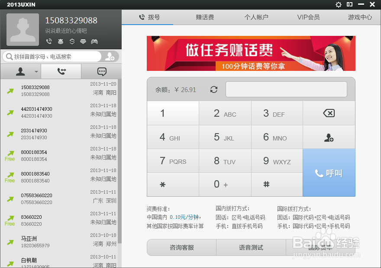Image resolution: width=381 pixels, height=268 pixels.
Task: Open the contacts list tab
Action: [20, 72]
